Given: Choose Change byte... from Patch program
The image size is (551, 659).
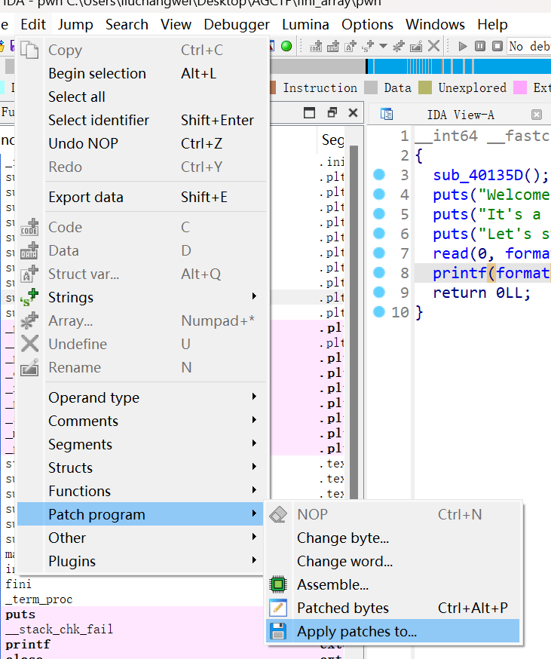Looking at the screenshot, I should pyautogui.click(x=343, y=538).
